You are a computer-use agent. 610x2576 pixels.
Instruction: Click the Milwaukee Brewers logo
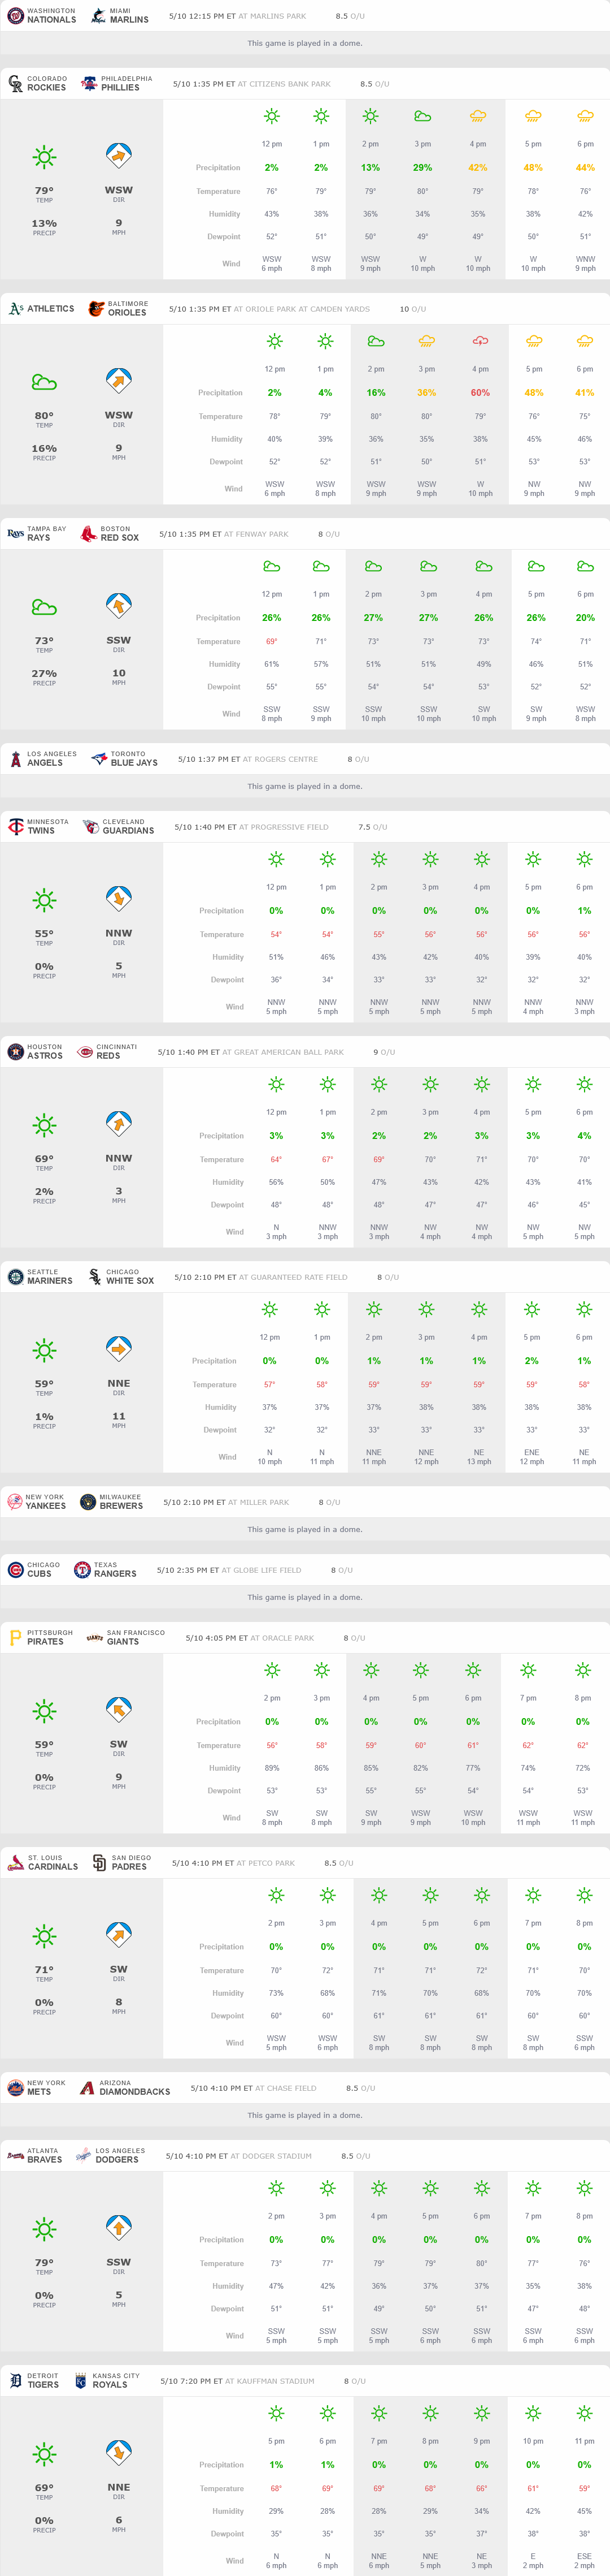88,1502
